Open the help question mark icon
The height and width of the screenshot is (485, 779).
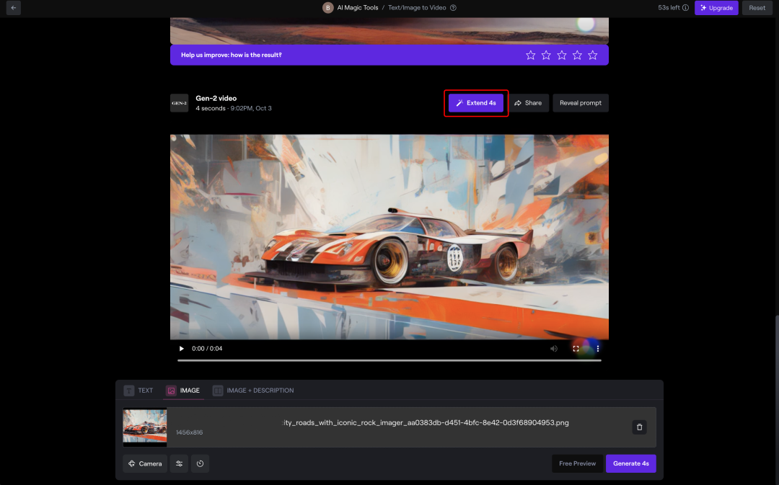(453, 8)
